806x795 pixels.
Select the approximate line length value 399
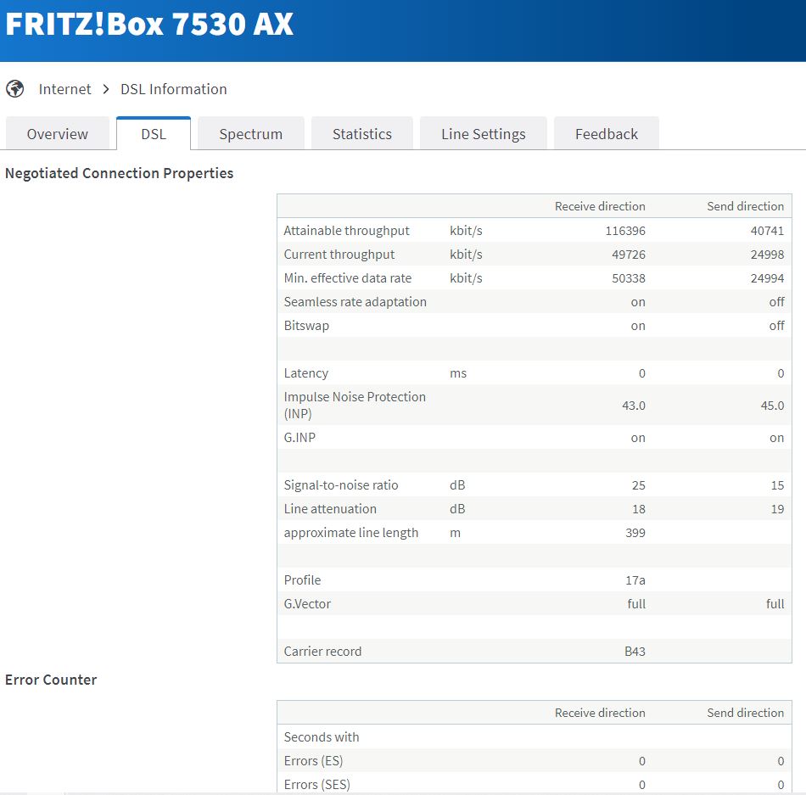tap(634, 533)
